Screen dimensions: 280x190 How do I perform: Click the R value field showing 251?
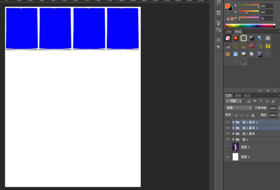tap(266, 6)
